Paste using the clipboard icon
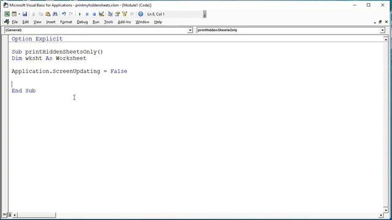Viewport: 392px width, 220px height. (x=48, y=14)
